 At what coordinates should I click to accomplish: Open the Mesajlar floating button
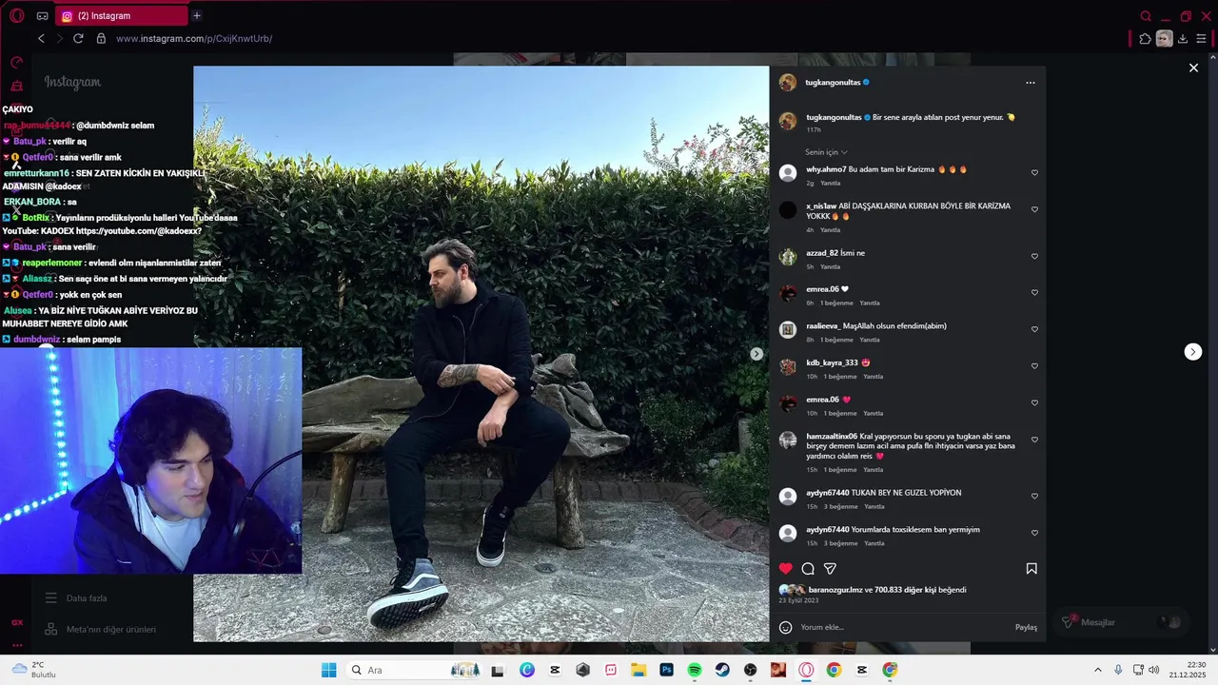coord(1122,622)
